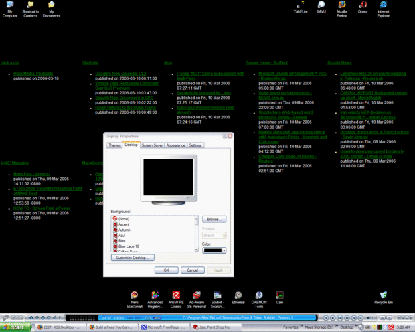
Task: Open the Hack Media: Podcasts link
Action: click(33, 74)
